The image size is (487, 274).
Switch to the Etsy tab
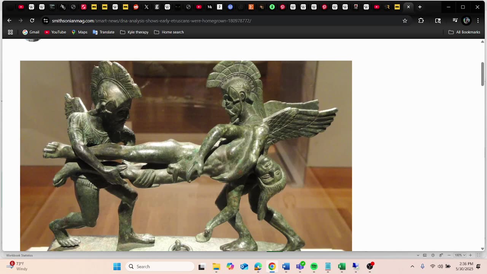tap(251, 7)
